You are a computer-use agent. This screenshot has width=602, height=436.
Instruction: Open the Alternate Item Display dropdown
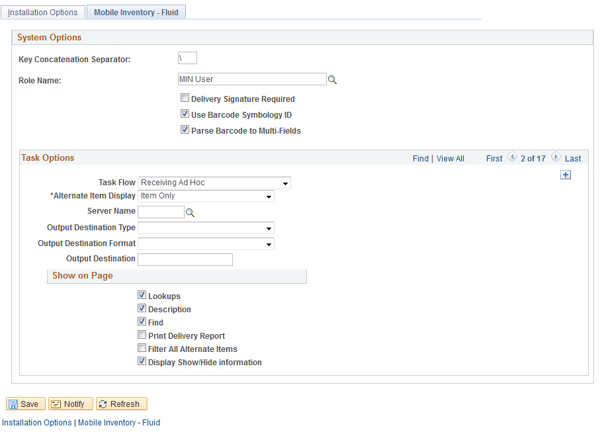tap(269, 196)
